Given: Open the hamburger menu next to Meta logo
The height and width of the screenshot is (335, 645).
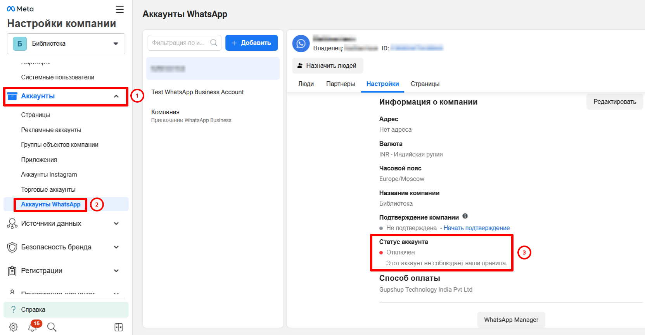Looking at the screenshot, I should [120, 9].
